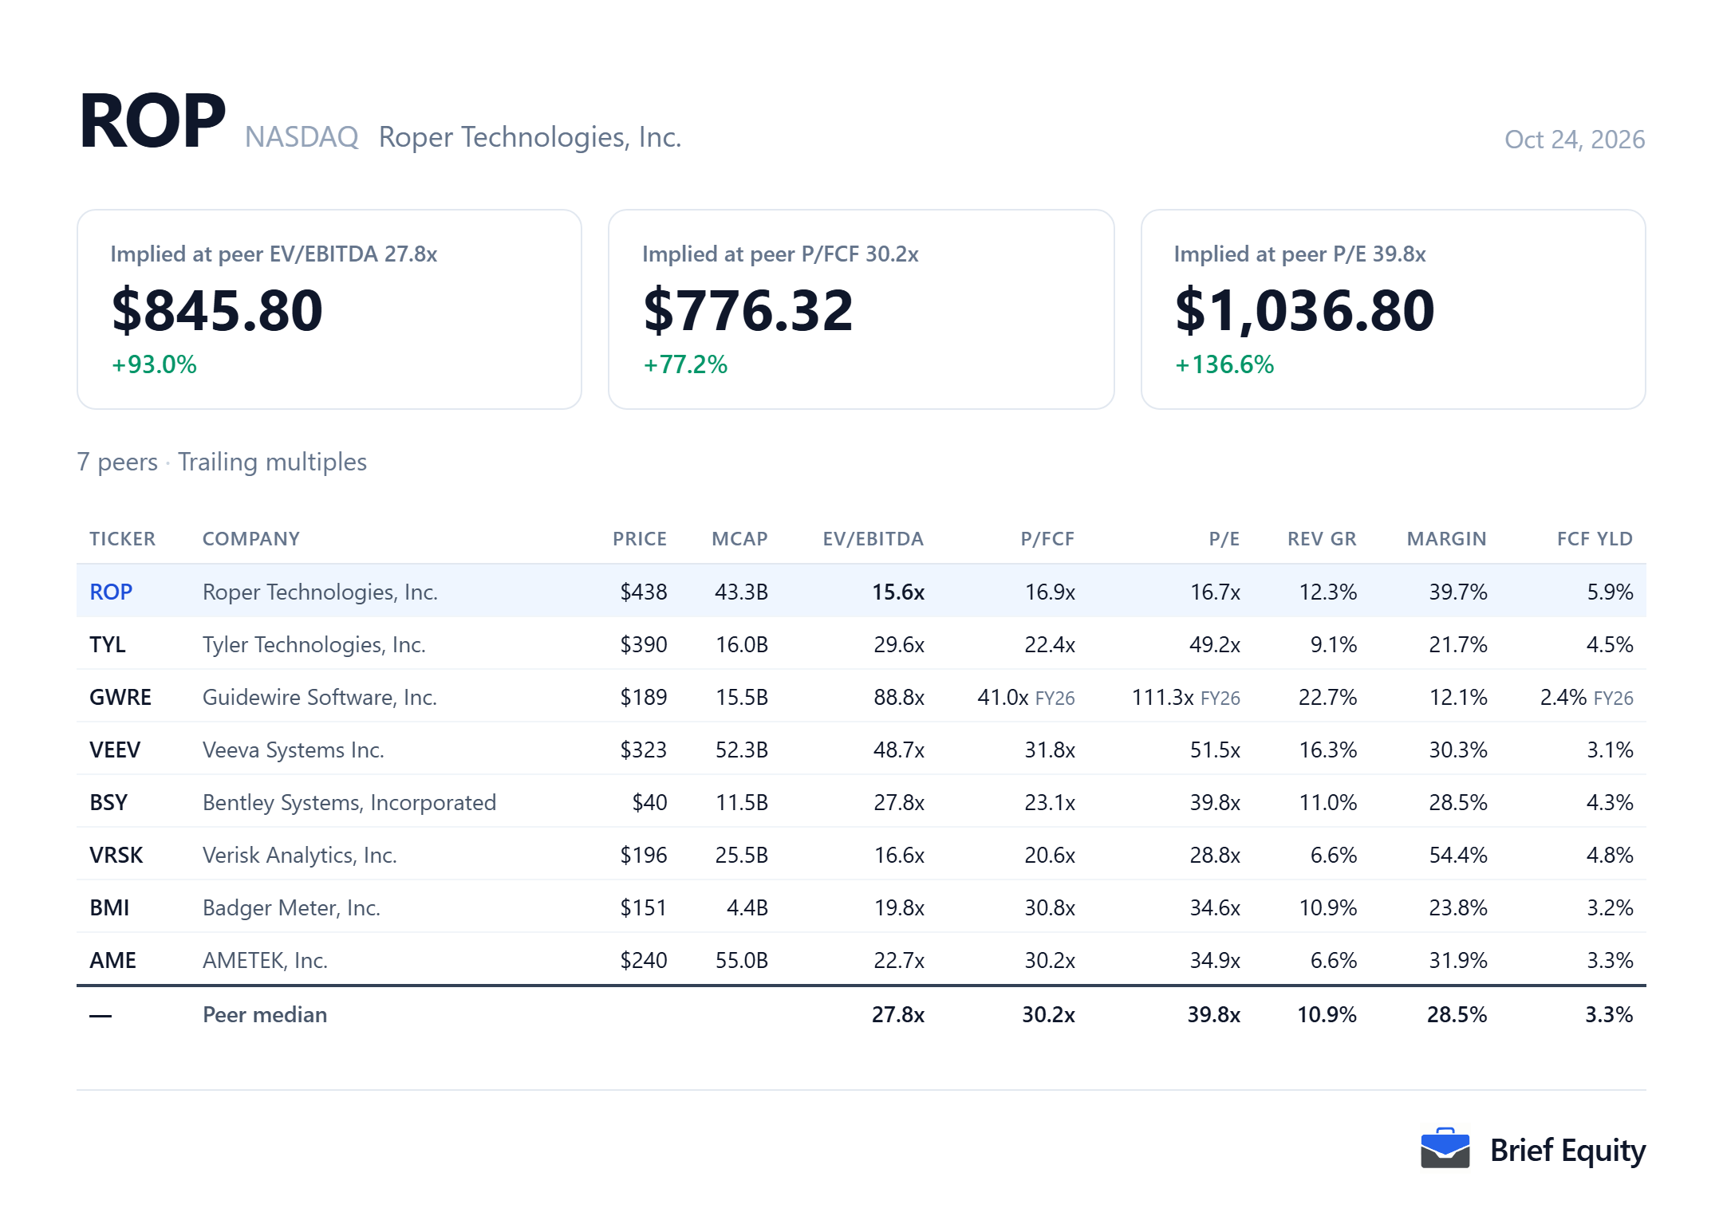Click Veeva's 52.3B market cap
The width and height of the screenshot is (1723, 1212).
pos(742,750)
